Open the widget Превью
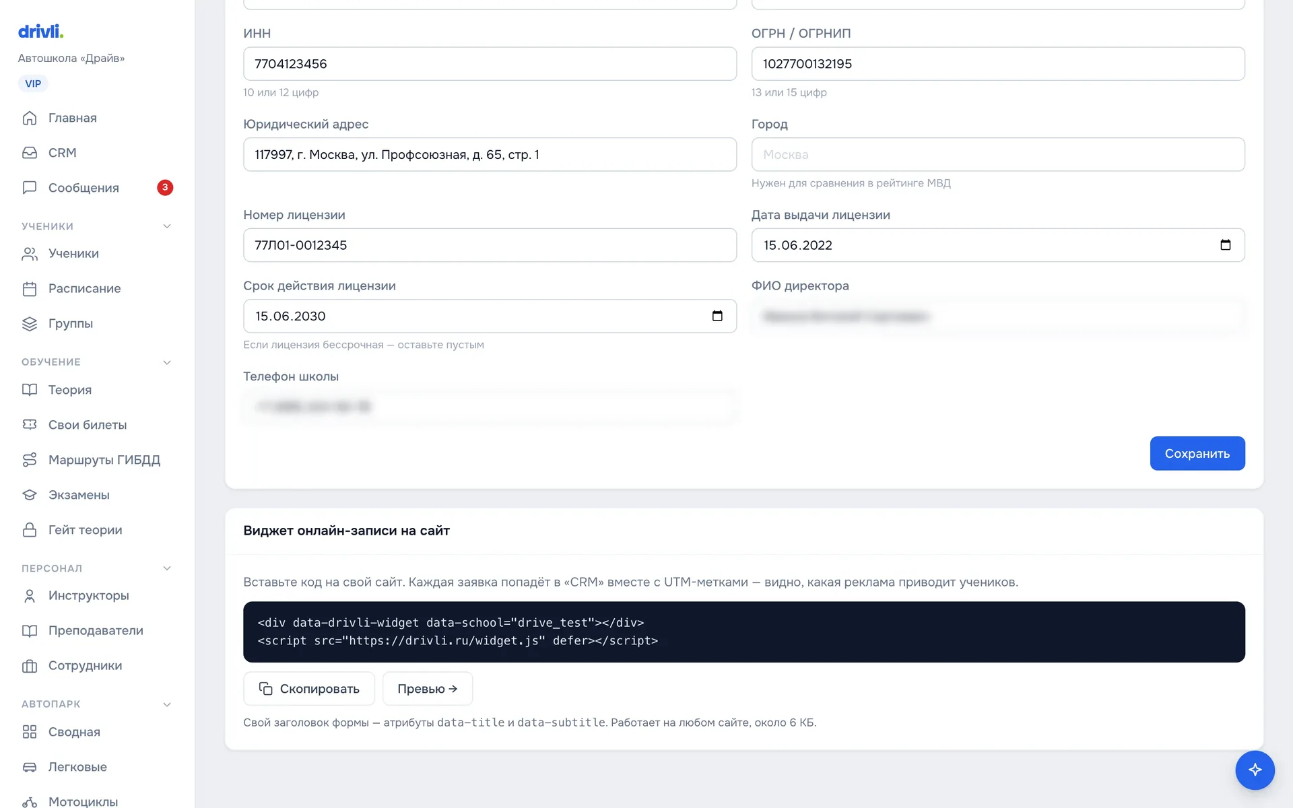Viewport: 1293px width, 808px height. pos(428,688)
